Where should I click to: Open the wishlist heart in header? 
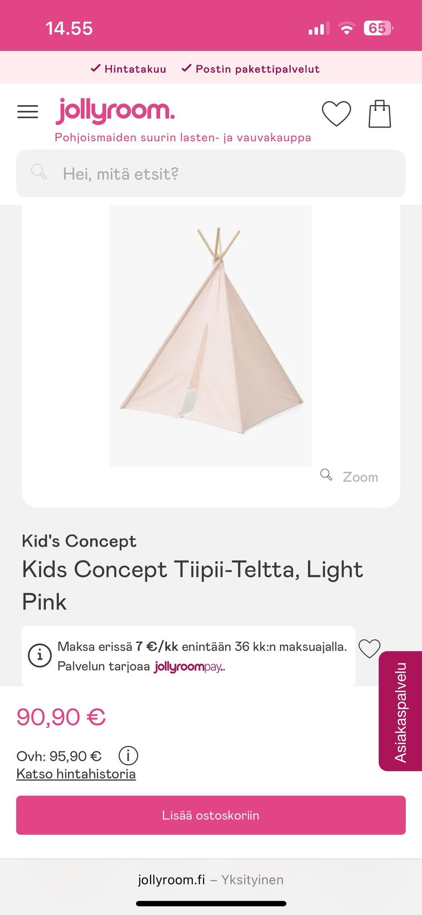[336, 114]
